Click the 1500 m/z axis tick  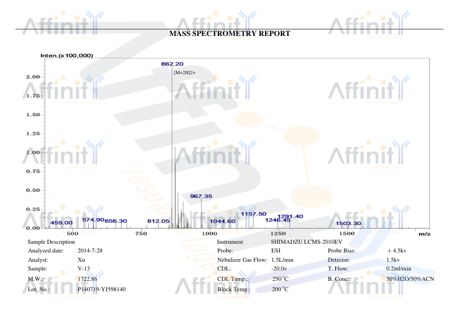tap(347, 233)
